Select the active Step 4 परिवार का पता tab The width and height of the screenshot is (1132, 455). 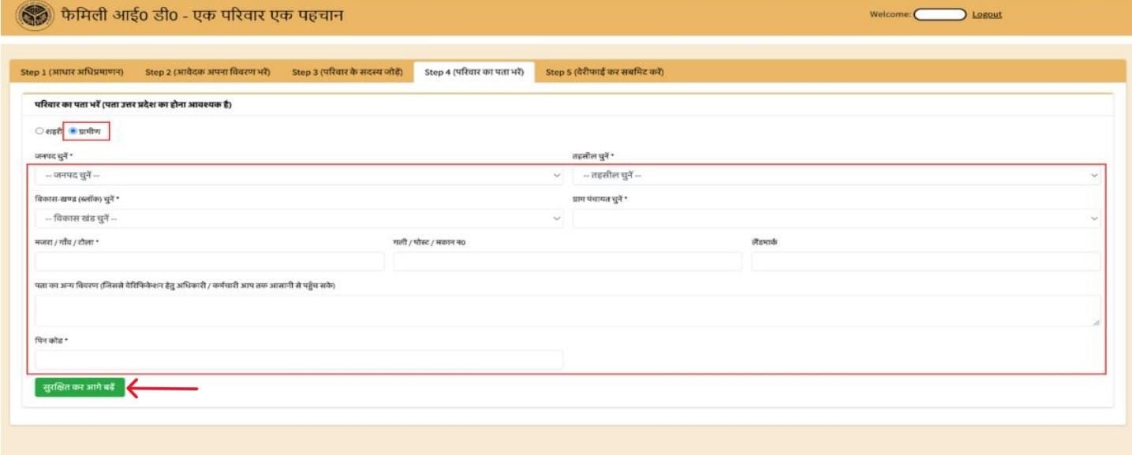tap(476, 69)
